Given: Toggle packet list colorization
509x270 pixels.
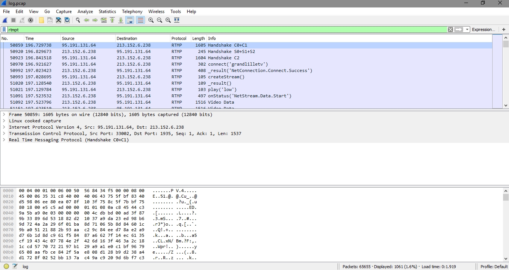Looking at the screenshot, I should [x=140, y=20].
